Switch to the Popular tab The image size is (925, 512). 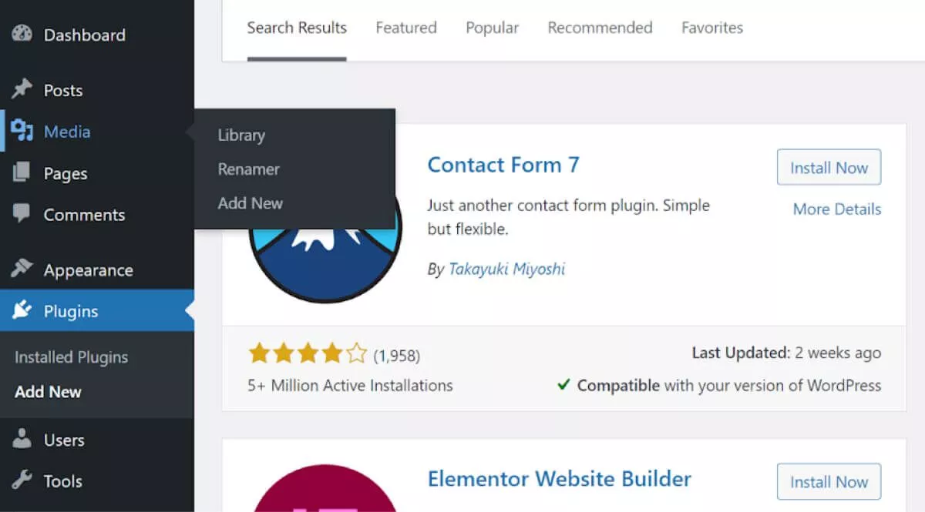[x=492, y=28]
